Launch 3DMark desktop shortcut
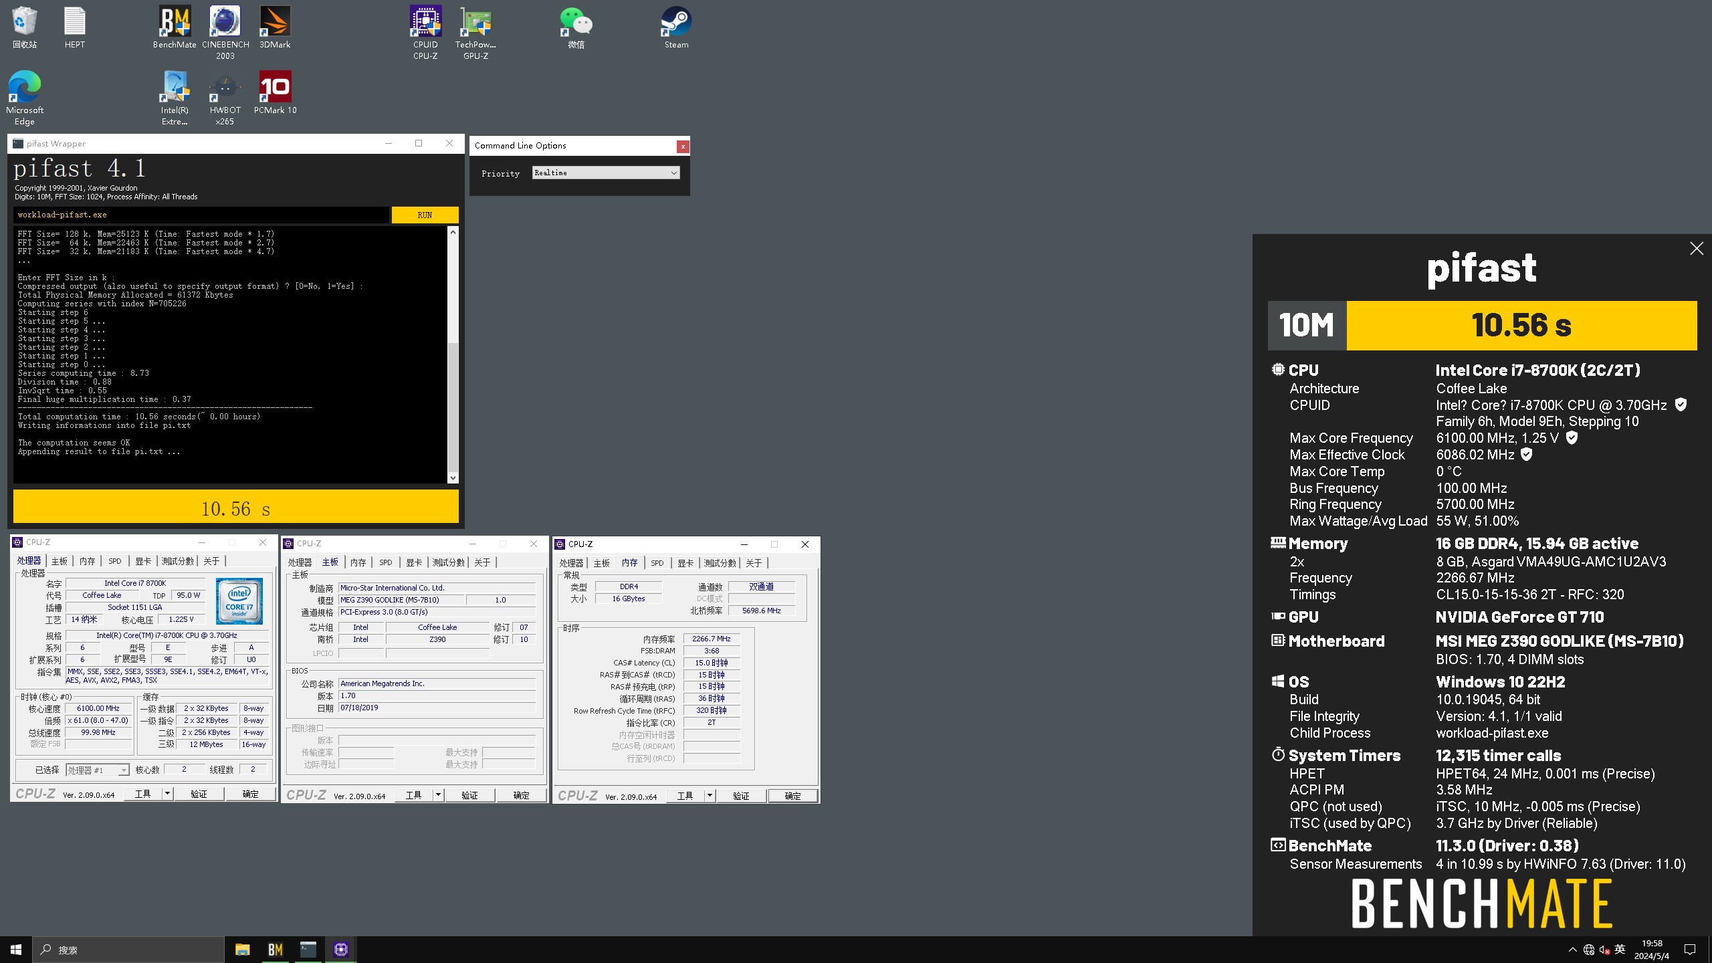The image size is (1712, 963). point(275,28)
